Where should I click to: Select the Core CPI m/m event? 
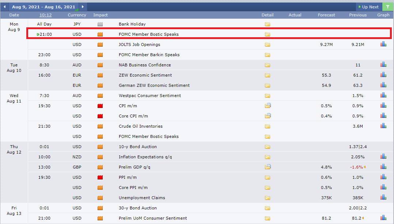coord(133,116)
